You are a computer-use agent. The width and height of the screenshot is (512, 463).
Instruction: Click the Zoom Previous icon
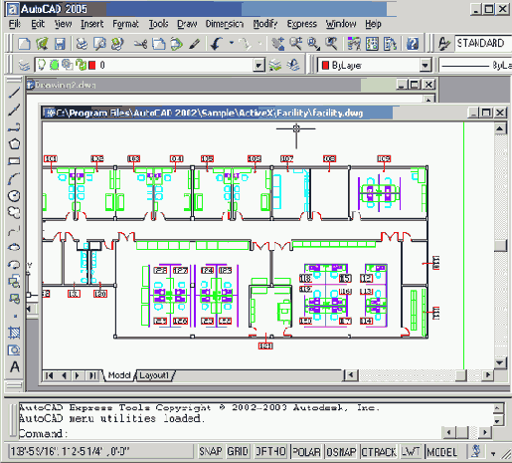click(x=331, y=44)
